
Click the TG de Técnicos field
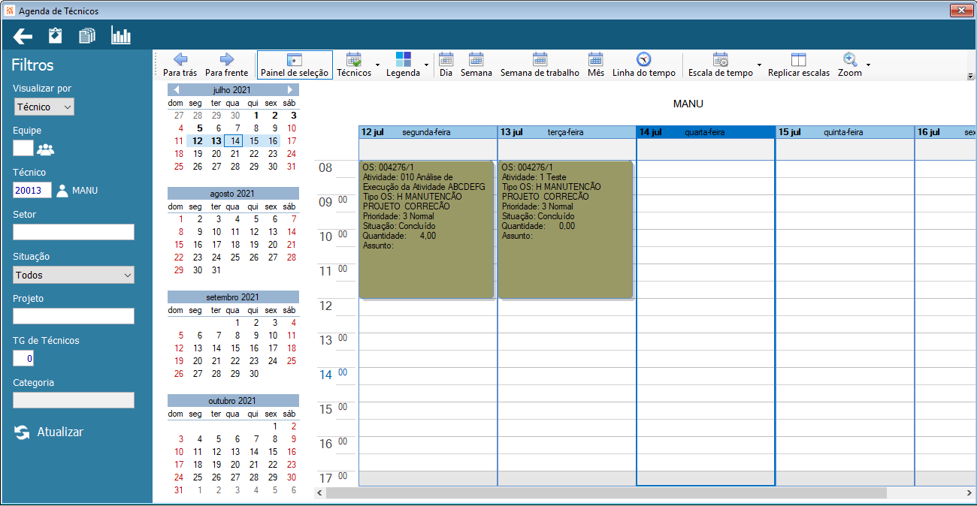click(x=23, y=359)
